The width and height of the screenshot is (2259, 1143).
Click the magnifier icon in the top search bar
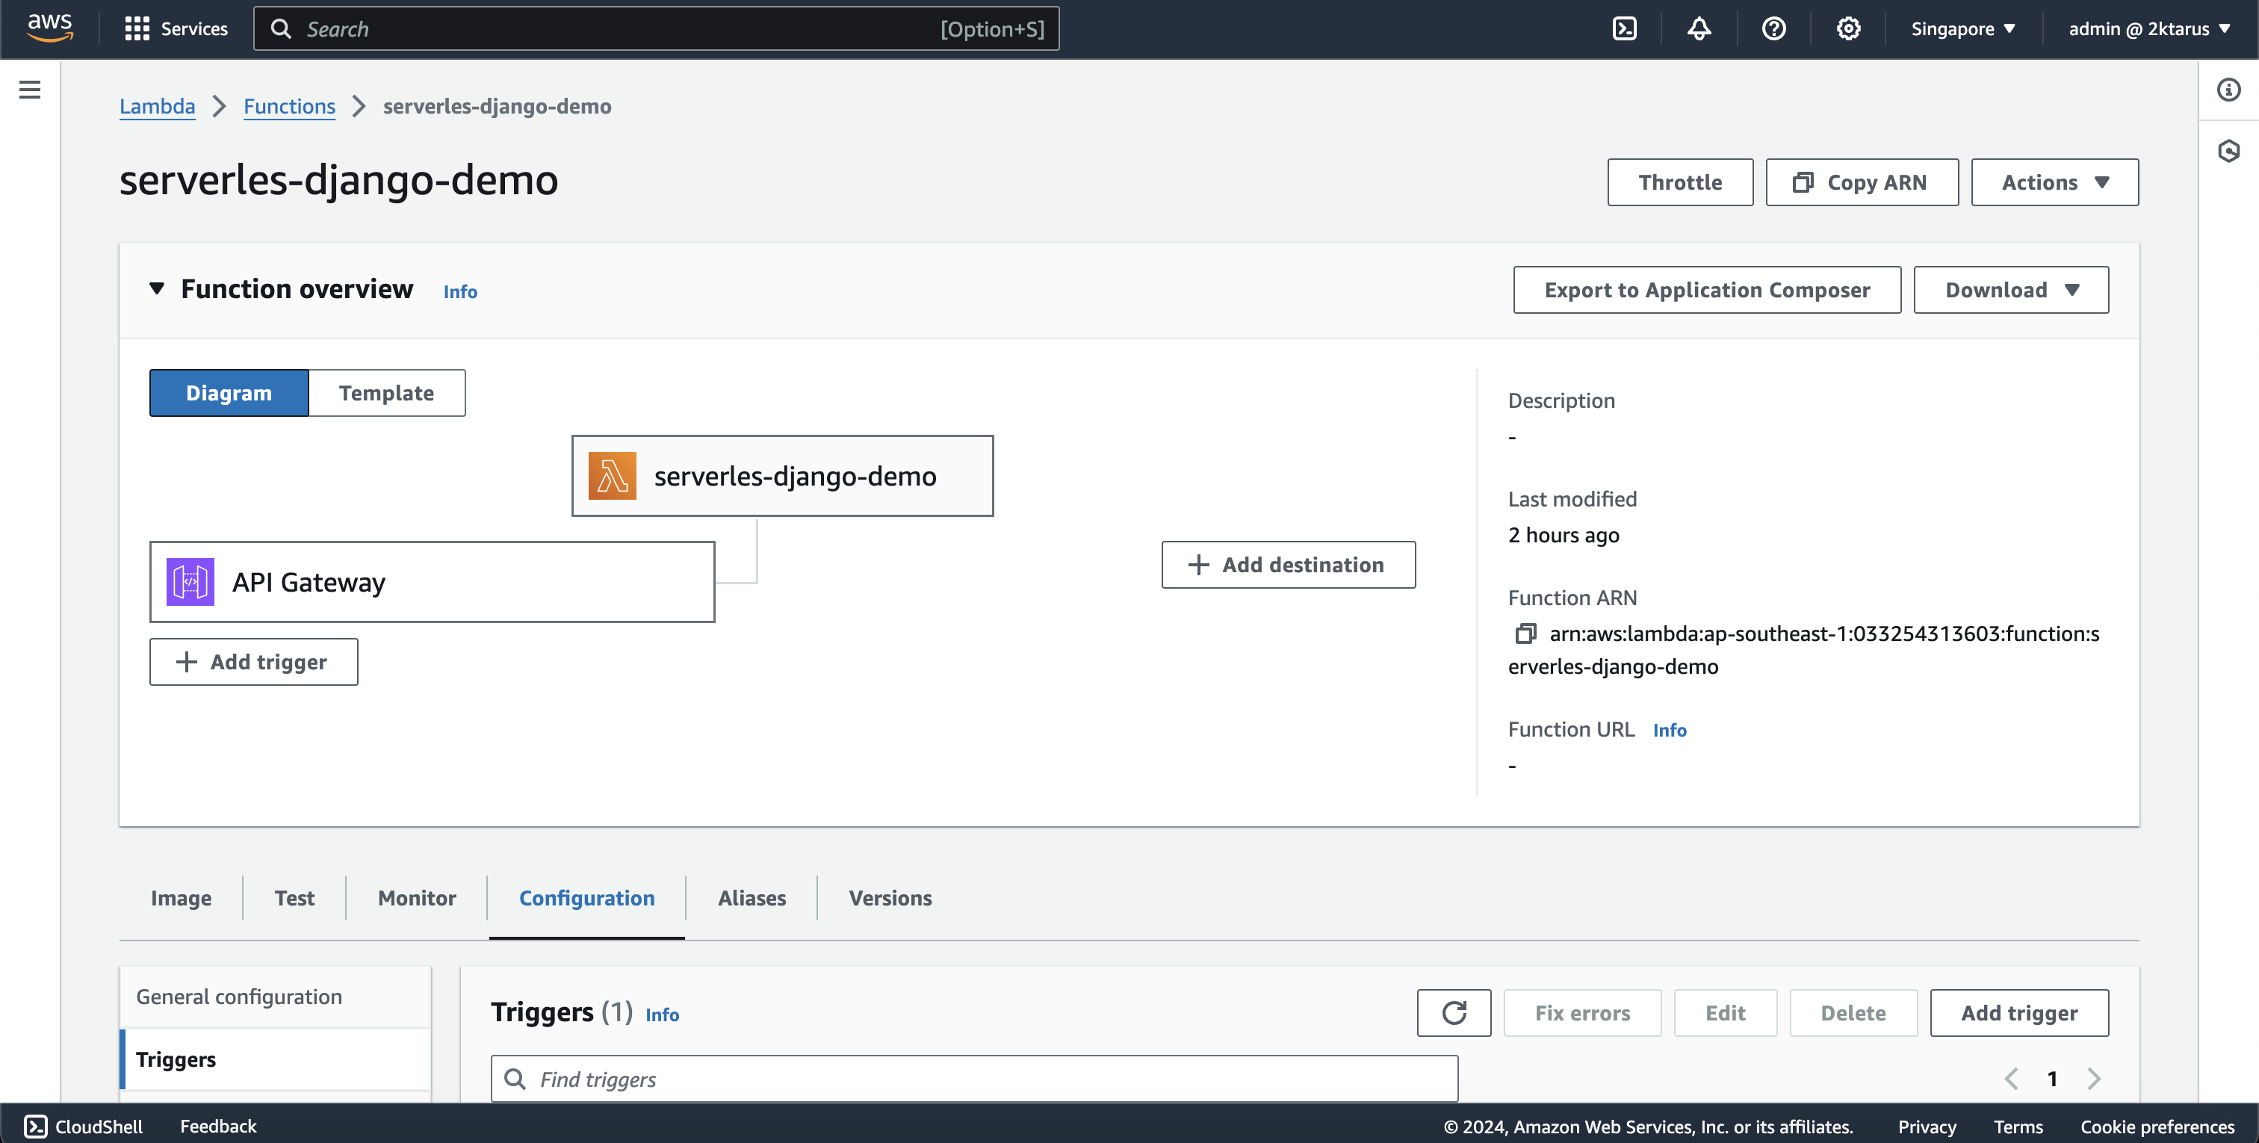(x=281, y=29)
